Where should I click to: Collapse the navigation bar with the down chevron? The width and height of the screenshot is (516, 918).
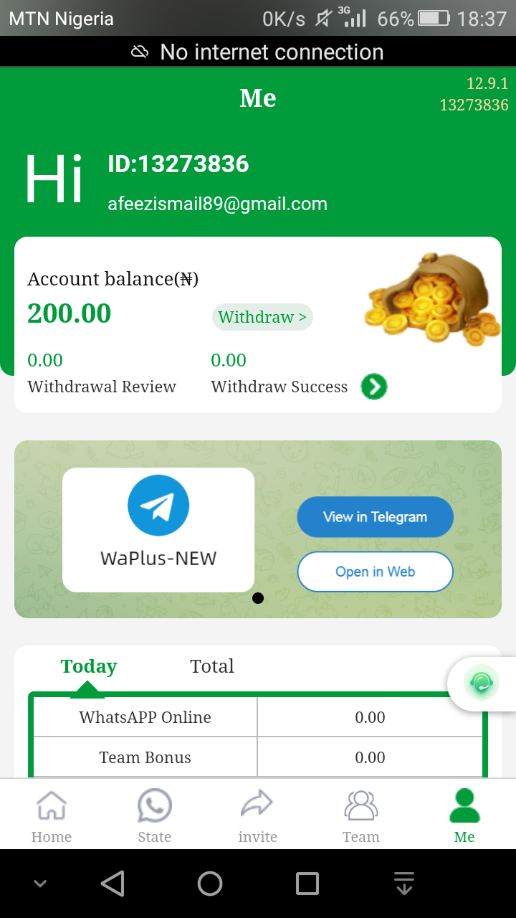pos(41,884)
